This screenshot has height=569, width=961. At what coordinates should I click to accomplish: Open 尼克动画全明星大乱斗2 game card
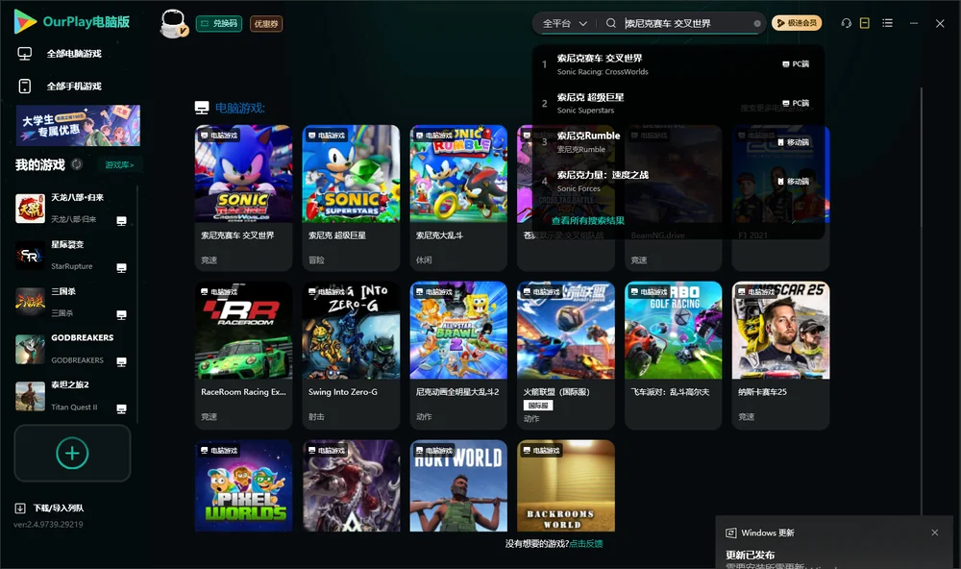(458, 355)
